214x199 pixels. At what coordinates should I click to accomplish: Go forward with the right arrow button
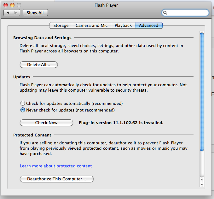coord(16,13)
